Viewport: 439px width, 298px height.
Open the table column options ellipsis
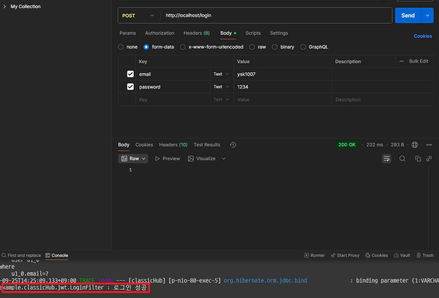401,61
